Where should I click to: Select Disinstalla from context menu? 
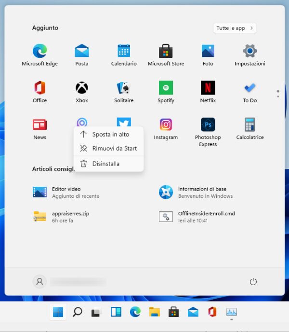[x=109, y=164]
